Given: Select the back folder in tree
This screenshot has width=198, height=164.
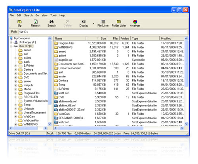Looking at the screenshot, I should click(24, 62).
